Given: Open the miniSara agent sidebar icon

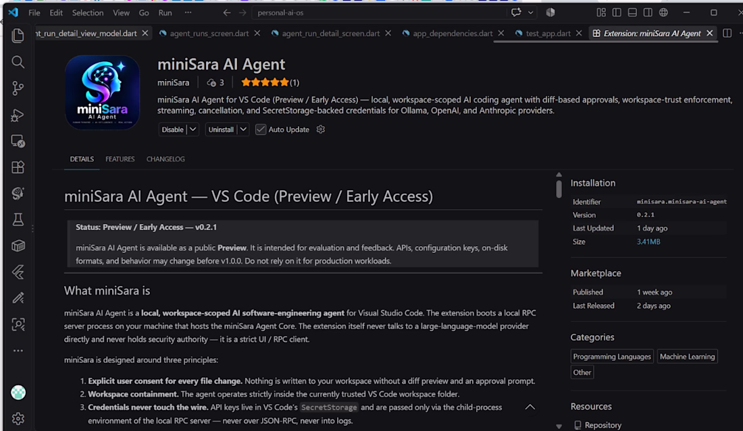Looking at the screenshot, I should (18, 193).
